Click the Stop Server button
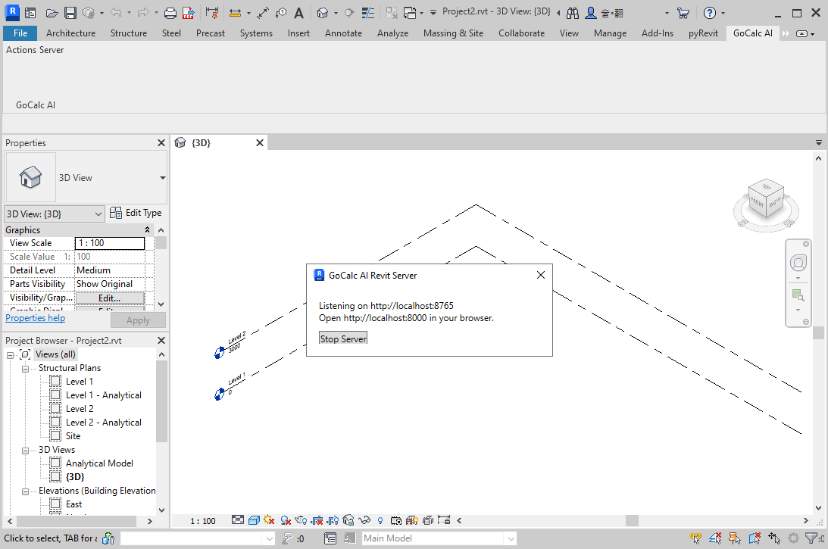 pos(343,339)
